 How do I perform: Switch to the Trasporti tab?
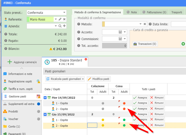coord(177,12)
